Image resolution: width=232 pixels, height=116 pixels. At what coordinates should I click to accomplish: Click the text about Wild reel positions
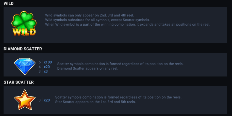pos(90,15)
